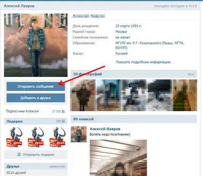The image size is (203, 176).
Task: Send a gift via Отправить подарок
Action: point(36,155)
